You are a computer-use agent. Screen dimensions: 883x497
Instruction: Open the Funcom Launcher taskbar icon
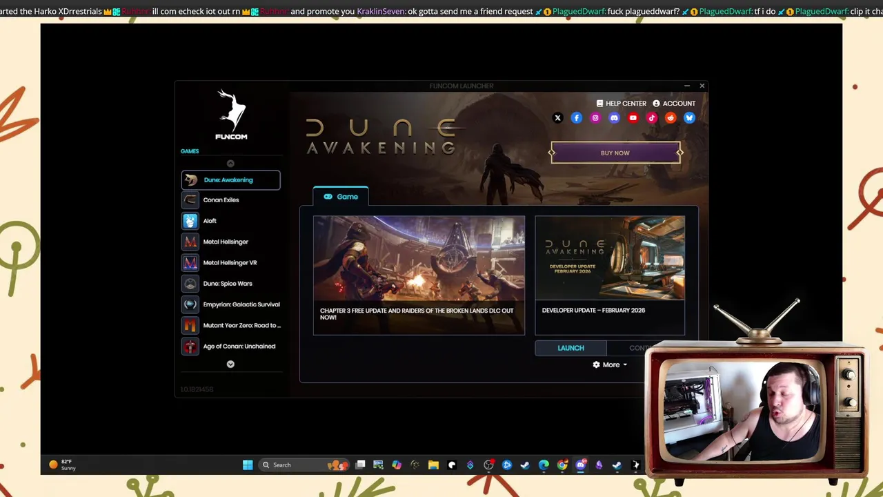pyautogui.click(x=635, y=465)
